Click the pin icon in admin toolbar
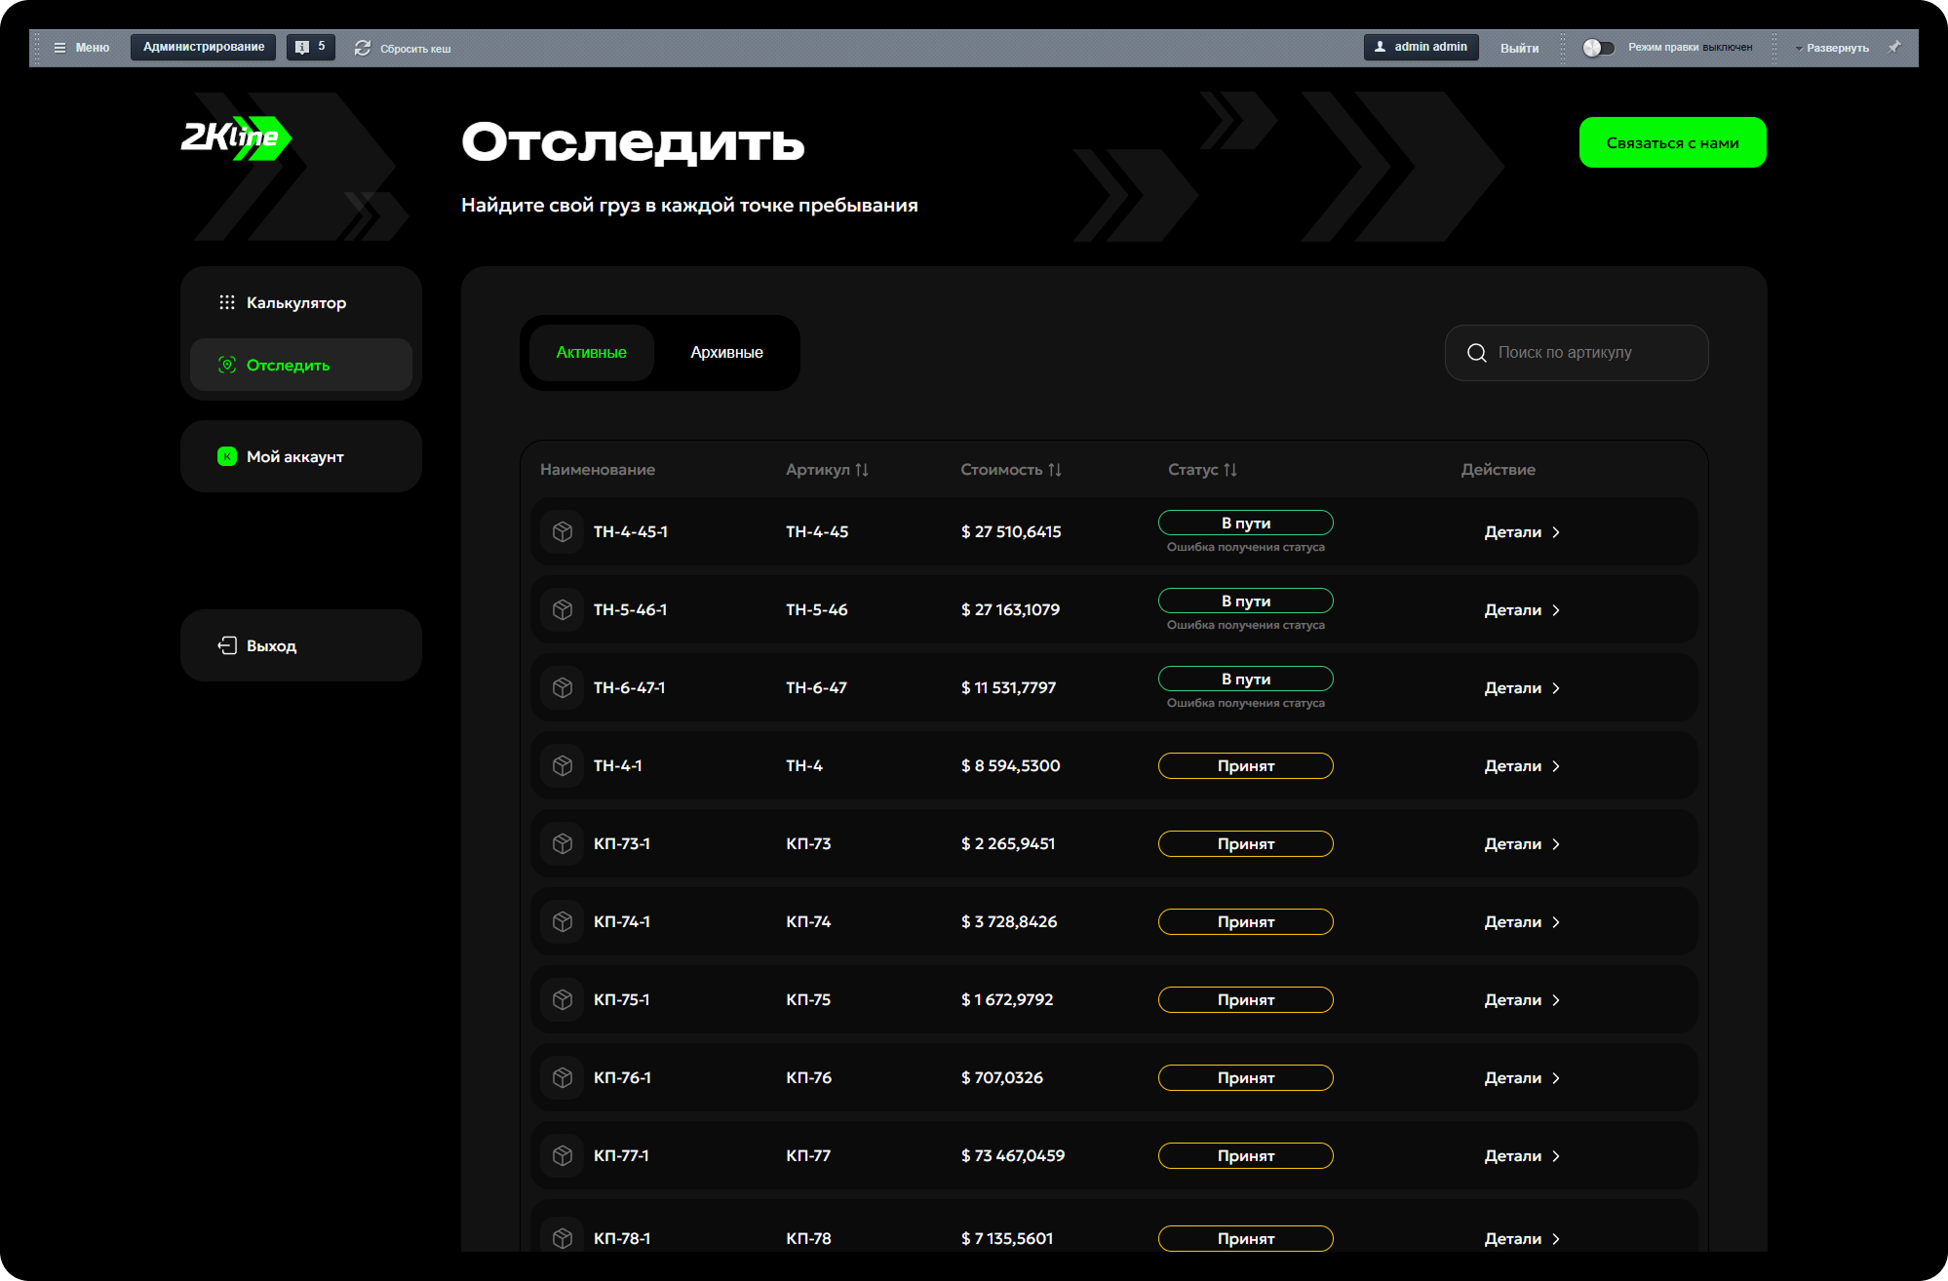Screen dimensions: 1948x1281 1894,47
